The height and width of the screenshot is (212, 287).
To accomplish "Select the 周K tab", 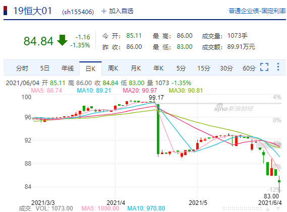I will pyautogui.click(x=113, y=68).
